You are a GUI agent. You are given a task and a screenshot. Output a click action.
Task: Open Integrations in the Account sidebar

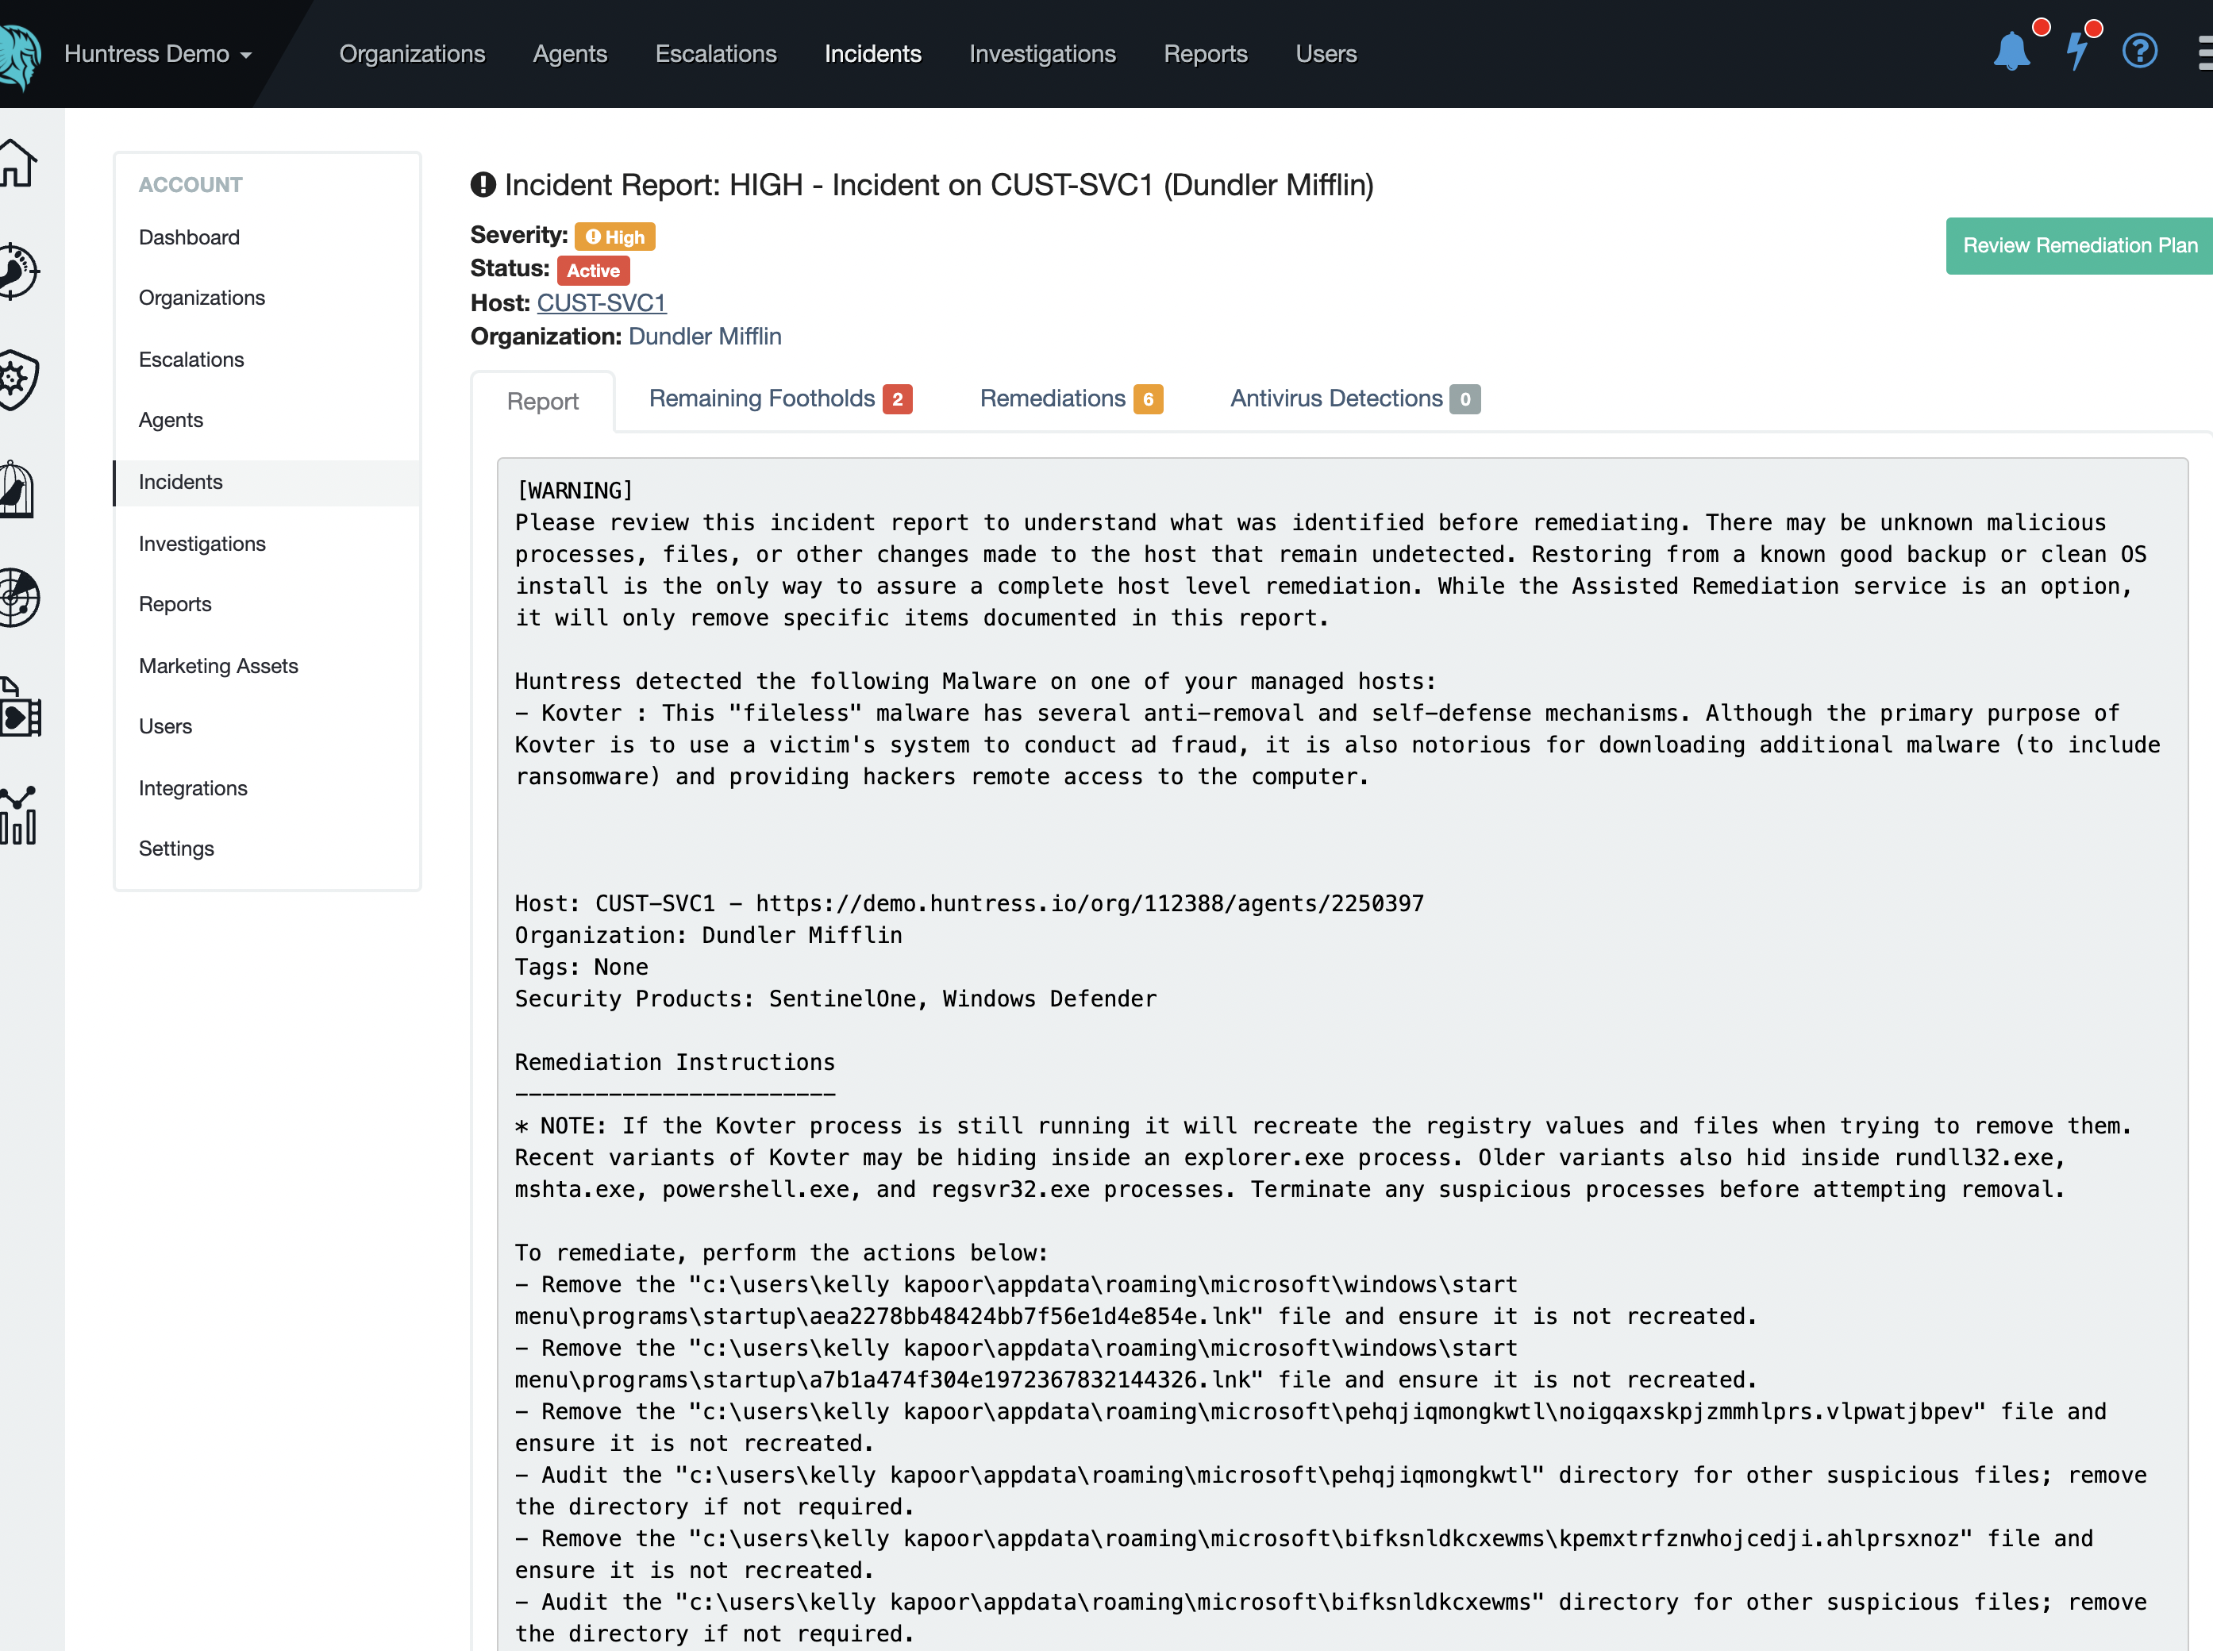tap(193, 788)
